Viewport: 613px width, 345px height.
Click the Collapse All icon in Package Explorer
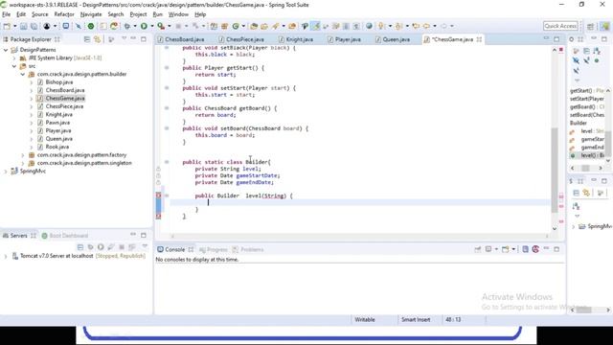pos(87,39)
